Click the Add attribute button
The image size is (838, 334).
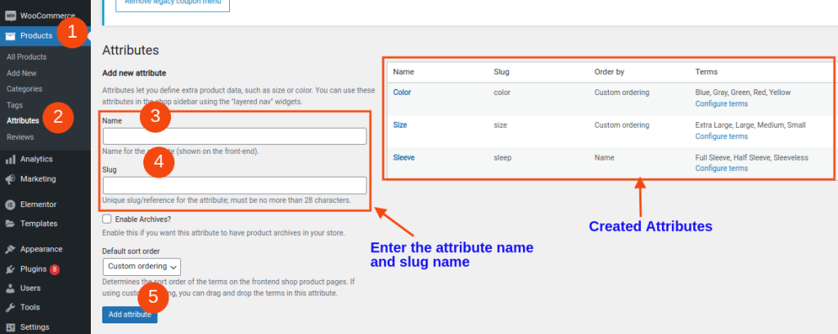click(130, 314)
